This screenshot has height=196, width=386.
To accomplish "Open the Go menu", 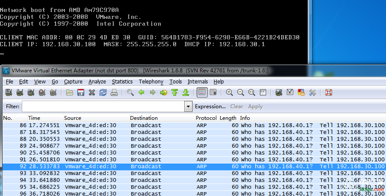I will 55,82.
